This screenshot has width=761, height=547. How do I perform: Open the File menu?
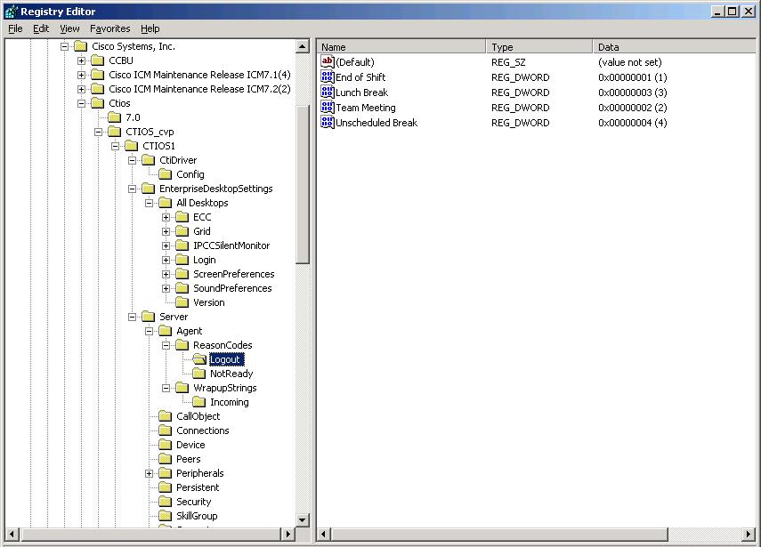tap(15, 28)
